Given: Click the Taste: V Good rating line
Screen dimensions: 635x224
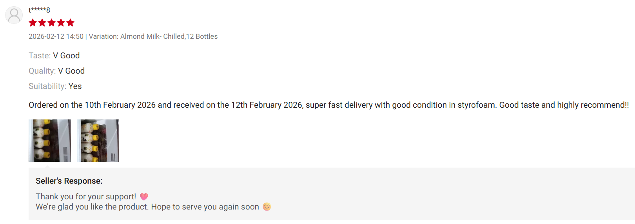Looking at the screenshot, I should point(54,56).
